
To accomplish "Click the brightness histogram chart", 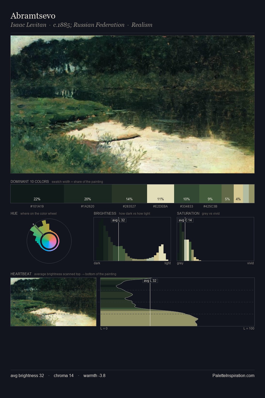I will point(132,239).
